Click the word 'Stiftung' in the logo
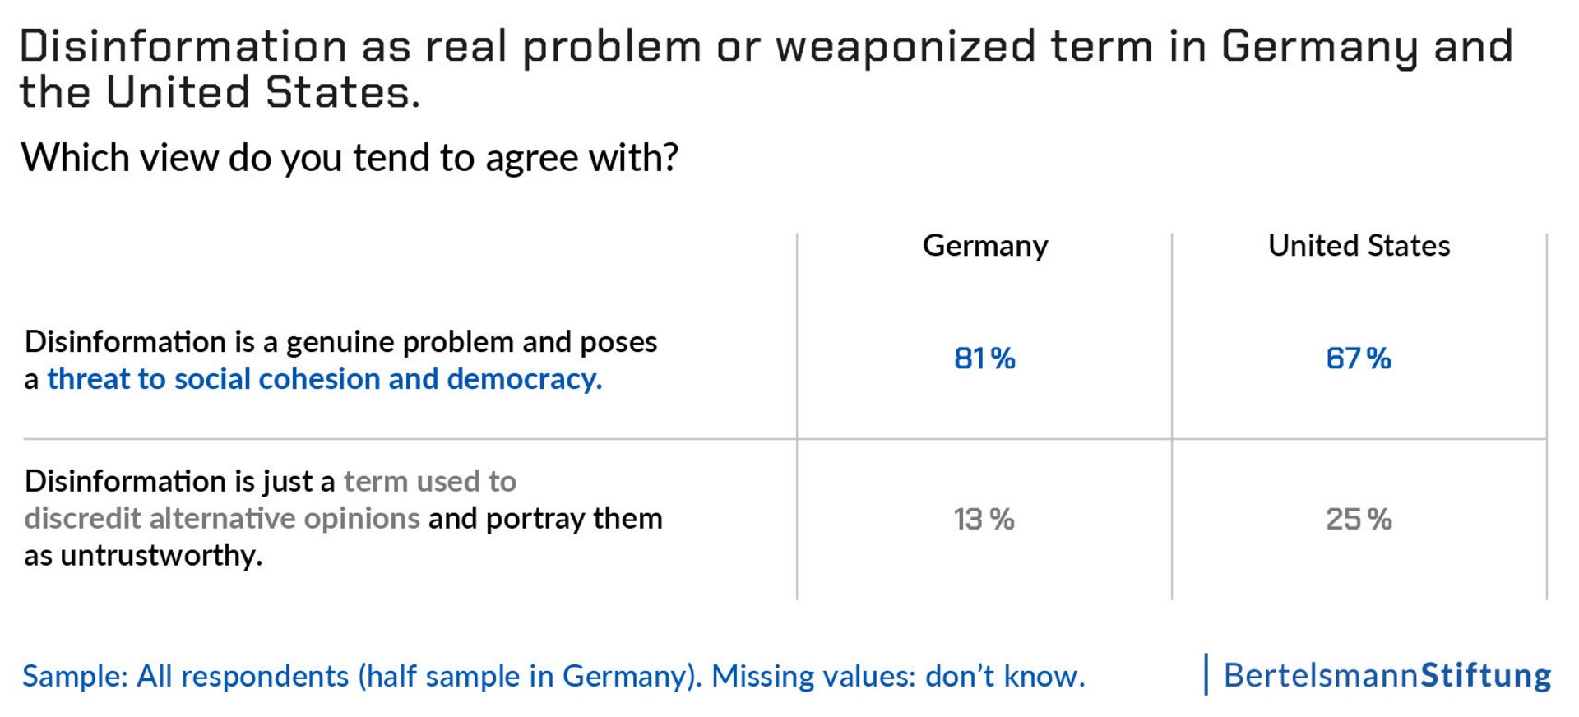Viewport: 1579px width, 717px height. point(1486,674)
